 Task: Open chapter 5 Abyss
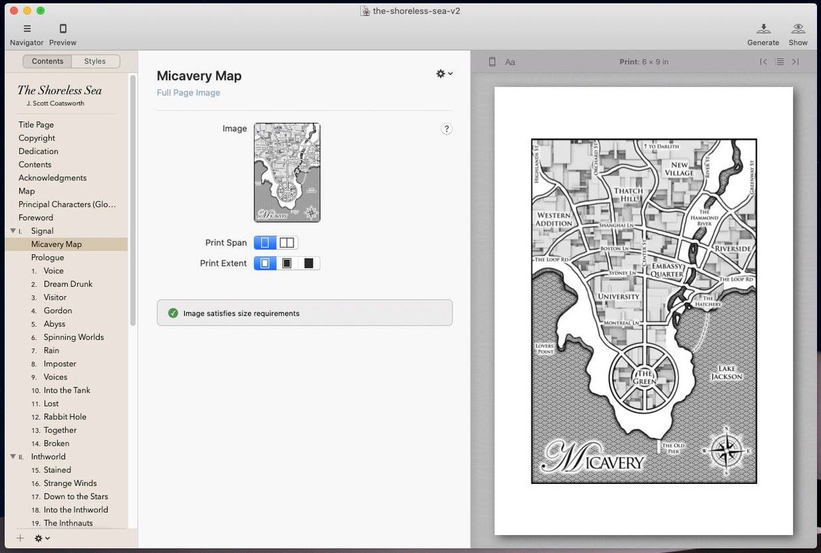click(55, 324)
